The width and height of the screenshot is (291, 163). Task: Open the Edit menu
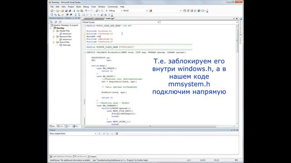[58, 7]
